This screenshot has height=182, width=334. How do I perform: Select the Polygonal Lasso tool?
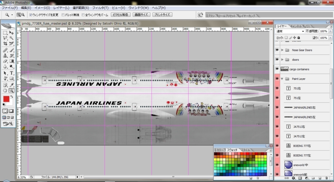[x=5, y=38]
